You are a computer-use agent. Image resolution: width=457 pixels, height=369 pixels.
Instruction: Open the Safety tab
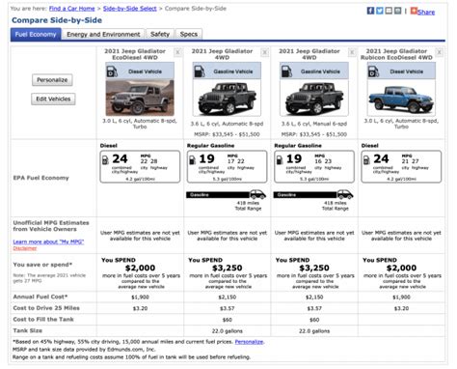(160, 34)
